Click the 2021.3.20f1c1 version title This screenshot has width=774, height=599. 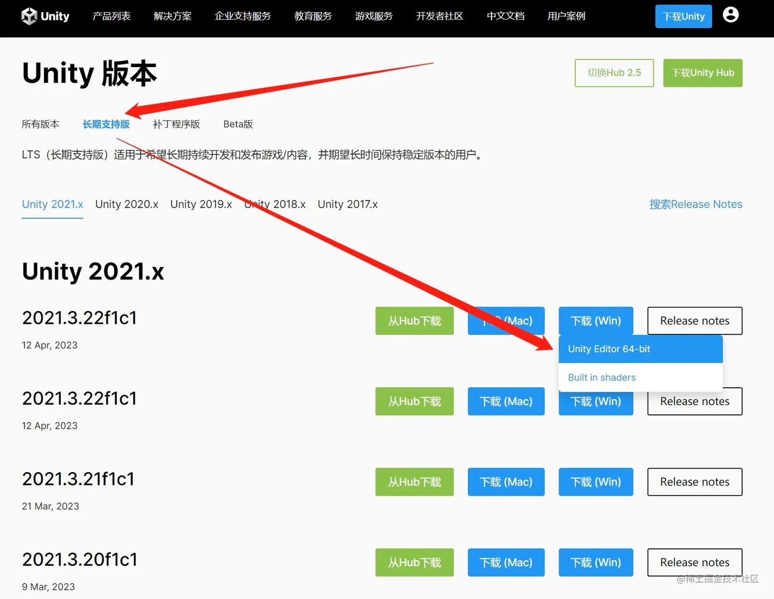click(x=80, y=560)
